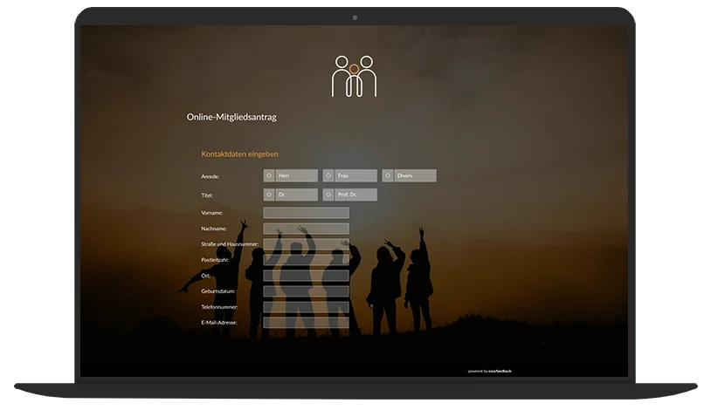Focus the Nachname text field
704x410 pixels.
coord(306,229)
